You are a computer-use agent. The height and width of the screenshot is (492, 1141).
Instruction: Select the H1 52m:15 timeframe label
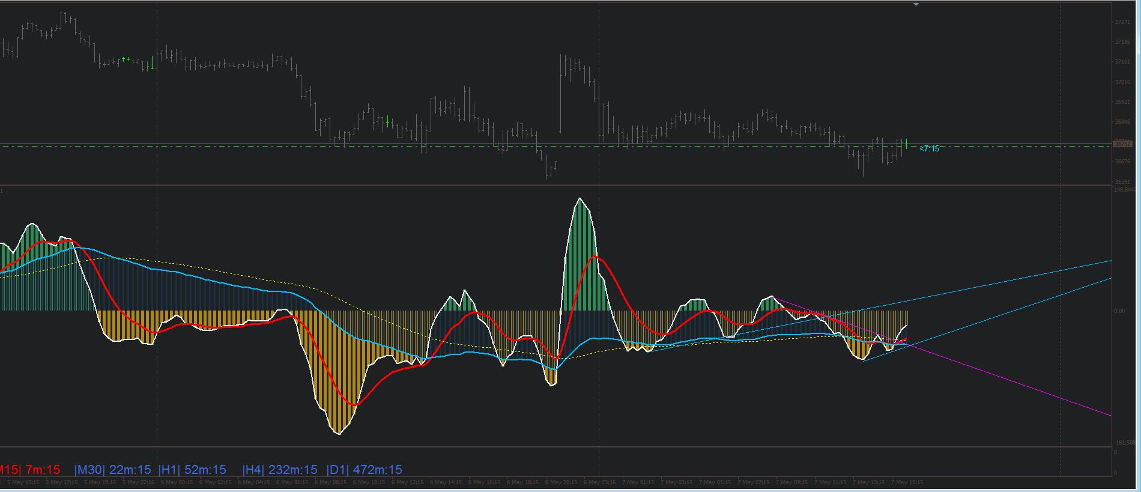pyautogui.click(x=192, y=470)
